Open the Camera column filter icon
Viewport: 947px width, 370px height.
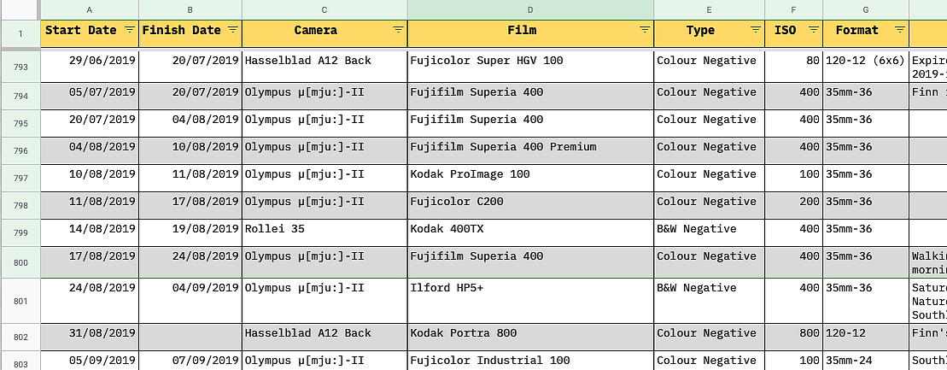pyautogui.click(x=398, y=30)
